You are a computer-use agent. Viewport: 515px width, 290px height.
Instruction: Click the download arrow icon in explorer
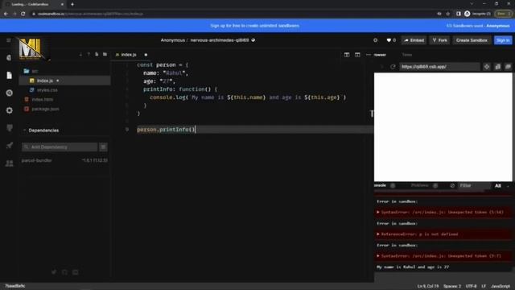click(x=80, y=54)
